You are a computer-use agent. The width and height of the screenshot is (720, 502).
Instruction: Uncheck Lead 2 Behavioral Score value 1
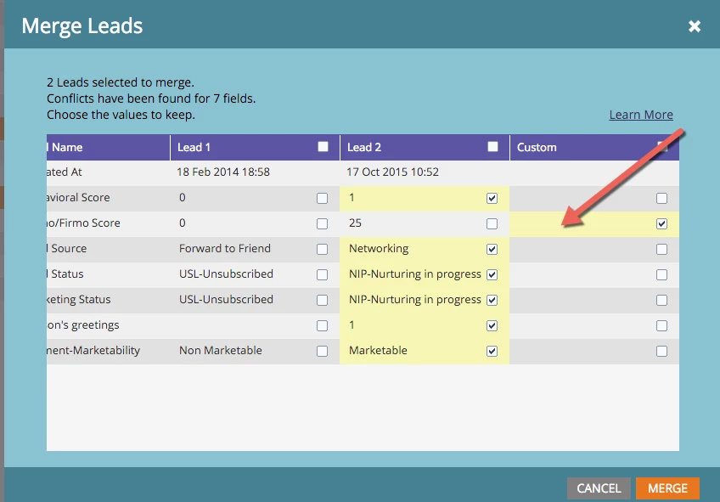[x=492, y=198]
